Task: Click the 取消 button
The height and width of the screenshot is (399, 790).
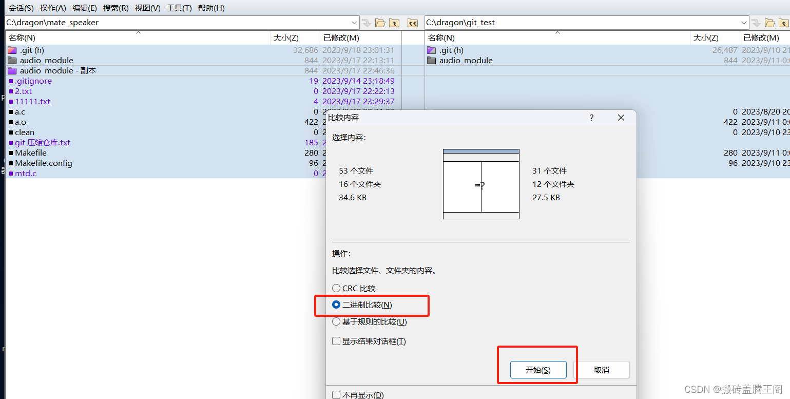Action: pos(601,370)
